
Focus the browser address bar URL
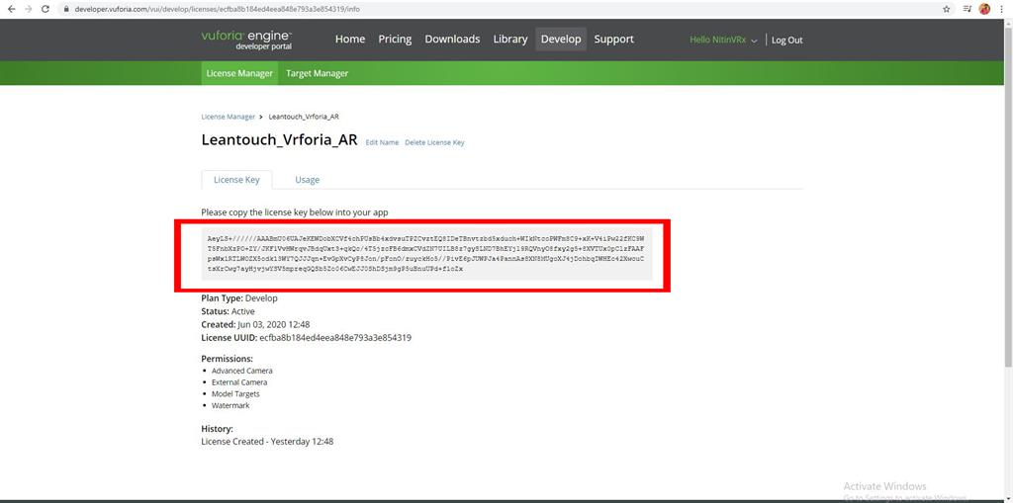click(x=217, y=10)
